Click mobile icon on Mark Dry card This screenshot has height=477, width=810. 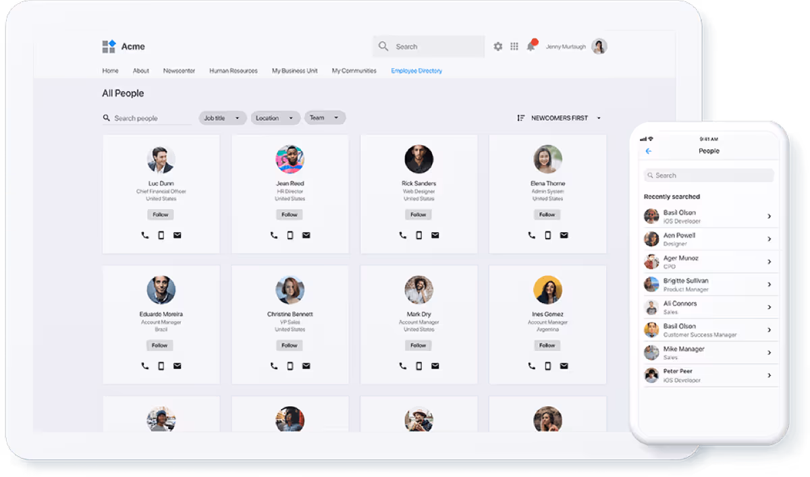coord(419,366)
